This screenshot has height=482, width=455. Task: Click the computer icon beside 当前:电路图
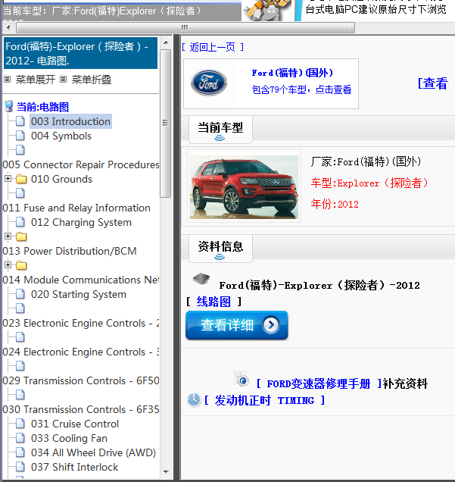tap(9, 106)
